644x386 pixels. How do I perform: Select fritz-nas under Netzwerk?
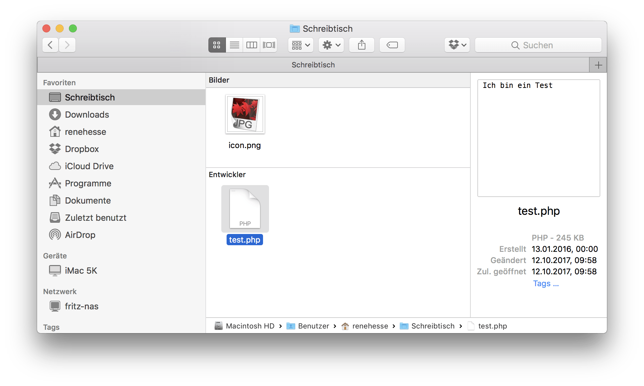(121, 306)
